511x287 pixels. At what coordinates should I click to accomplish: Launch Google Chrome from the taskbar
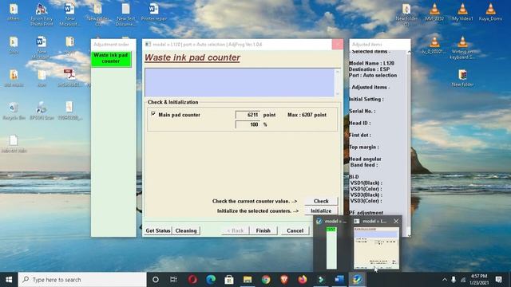click(266, 280)
